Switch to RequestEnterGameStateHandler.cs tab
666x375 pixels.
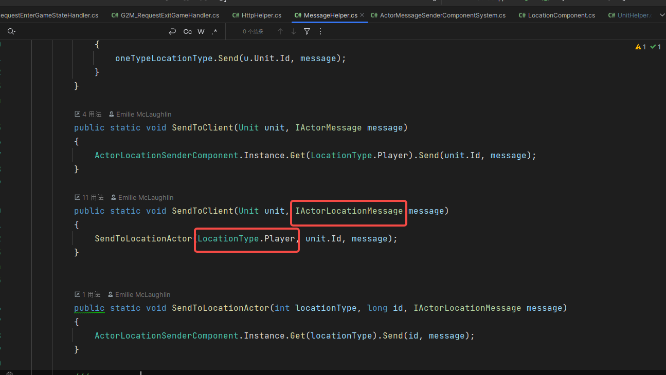click(x=49, y=15)
